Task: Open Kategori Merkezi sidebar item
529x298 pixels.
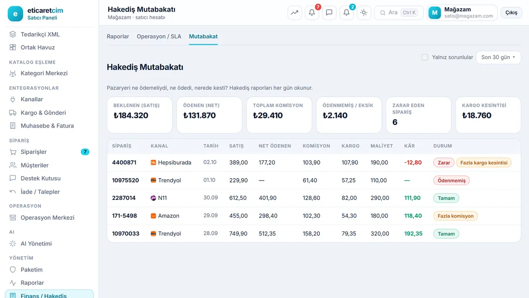Action: pyautogui.click(x=49, y=73)
